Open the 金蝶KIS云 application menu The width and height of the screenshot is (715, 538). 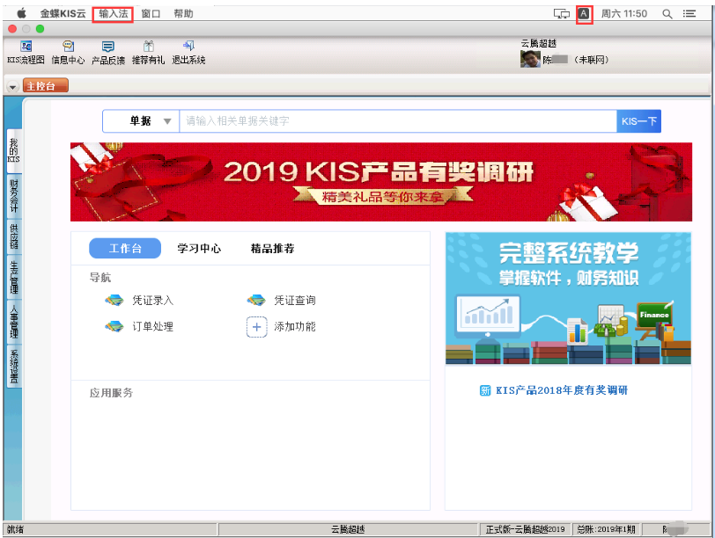63,14
